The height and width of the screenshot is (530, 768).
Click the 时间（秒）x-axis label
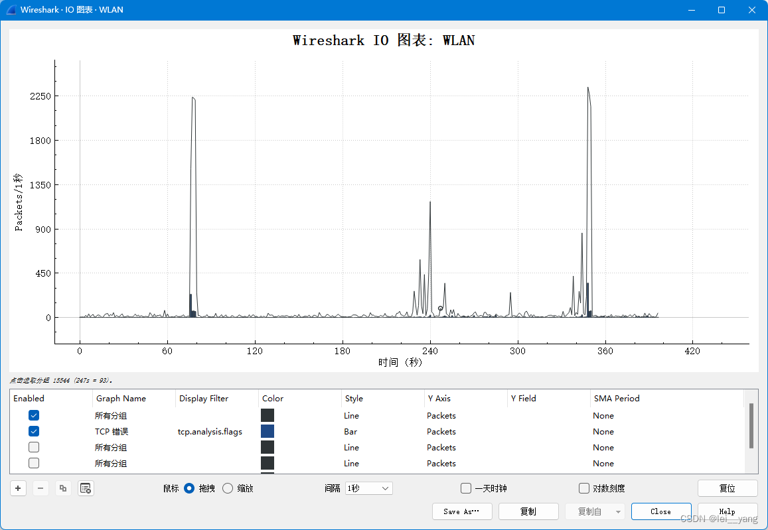(x=400, y=362)
